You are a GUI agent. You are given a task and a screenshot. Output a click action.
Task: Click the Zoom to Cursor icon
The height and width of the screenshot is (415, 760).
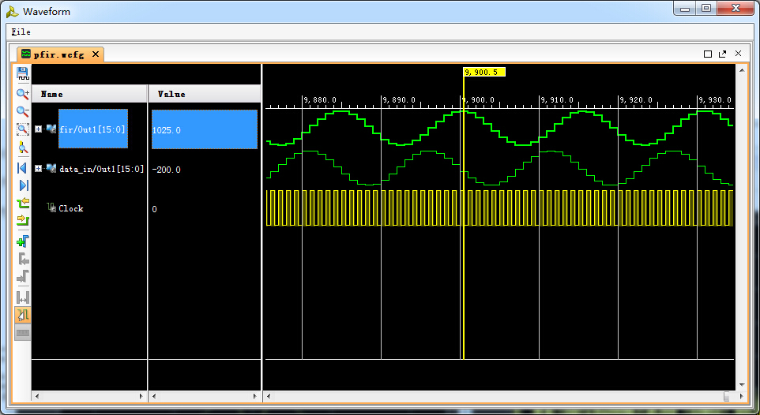pyautogui.click(x=23, y=147)
